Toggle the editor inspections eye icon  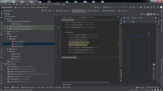118,17
